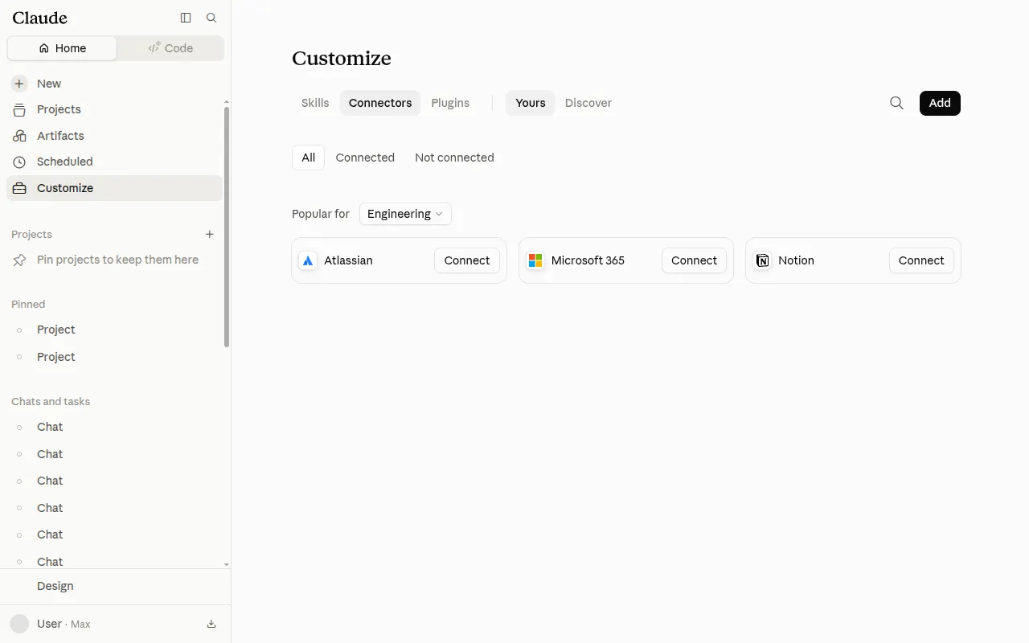
Task: Click the Customize briefcase icon
Action: (19, 188)
